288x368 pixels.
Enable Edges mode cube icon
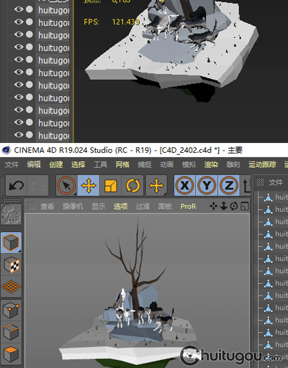point(11,332)
